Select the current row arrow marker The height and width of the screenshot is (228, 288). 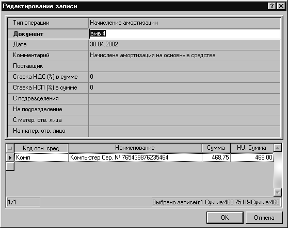[10, 157]
